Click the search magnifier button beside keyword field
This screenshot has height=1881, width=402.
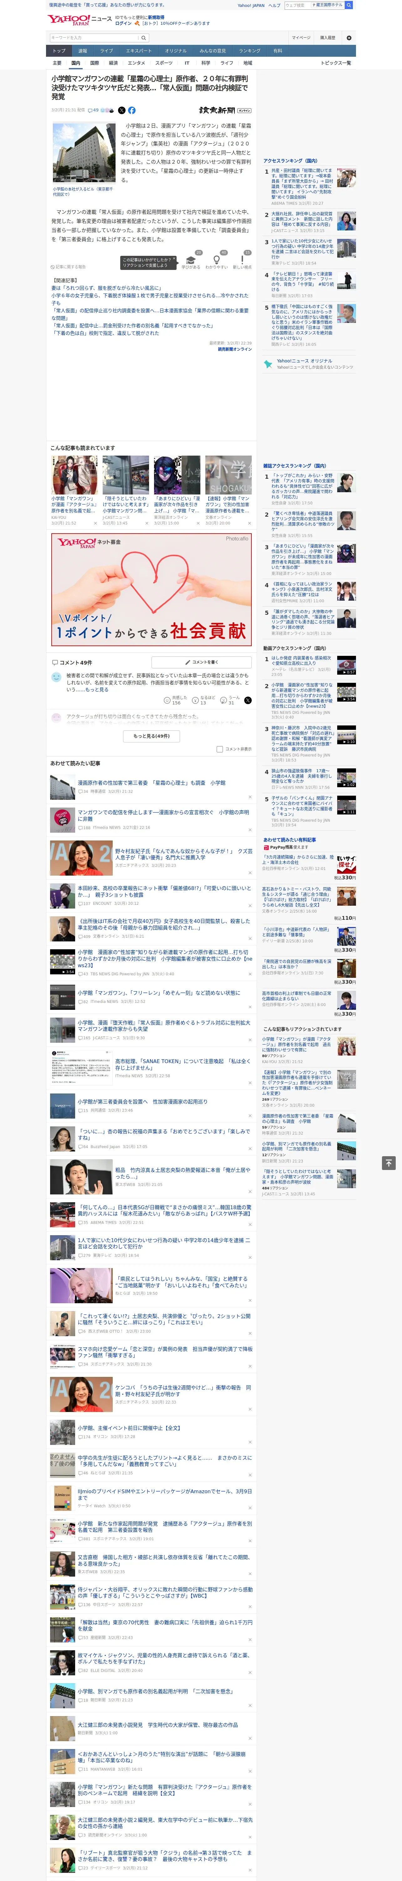[x=144, y=37]
